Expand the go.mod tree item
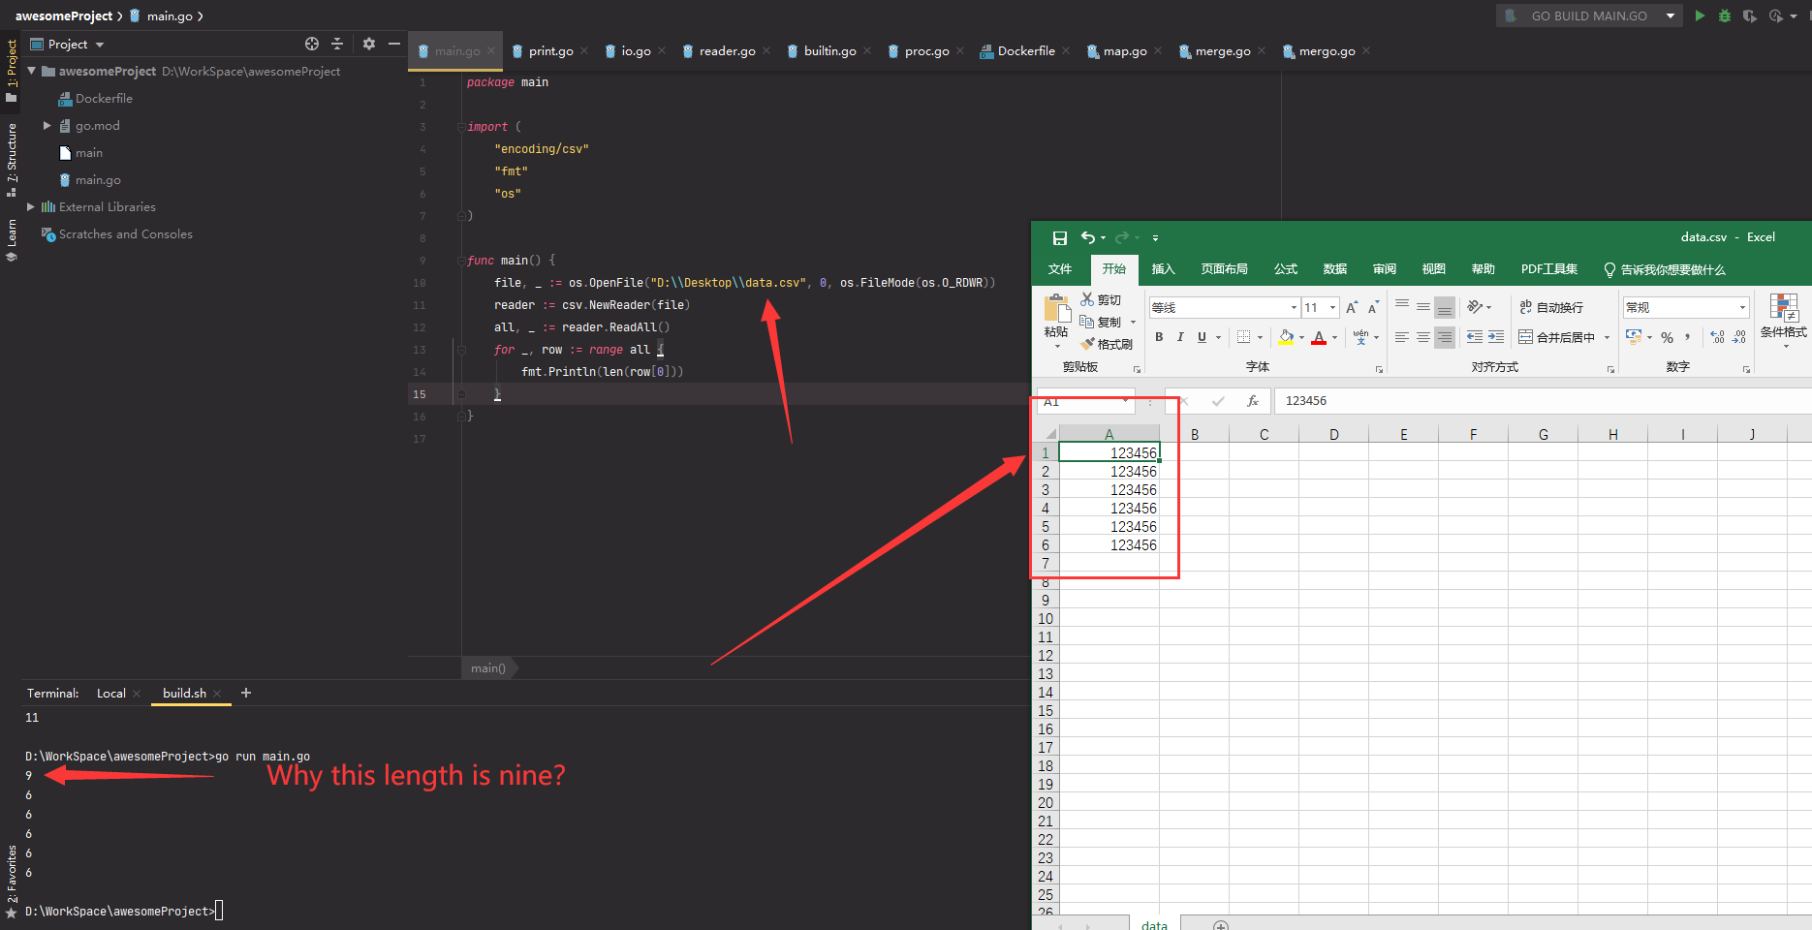Screen dimensions: 1812x930 47,125
